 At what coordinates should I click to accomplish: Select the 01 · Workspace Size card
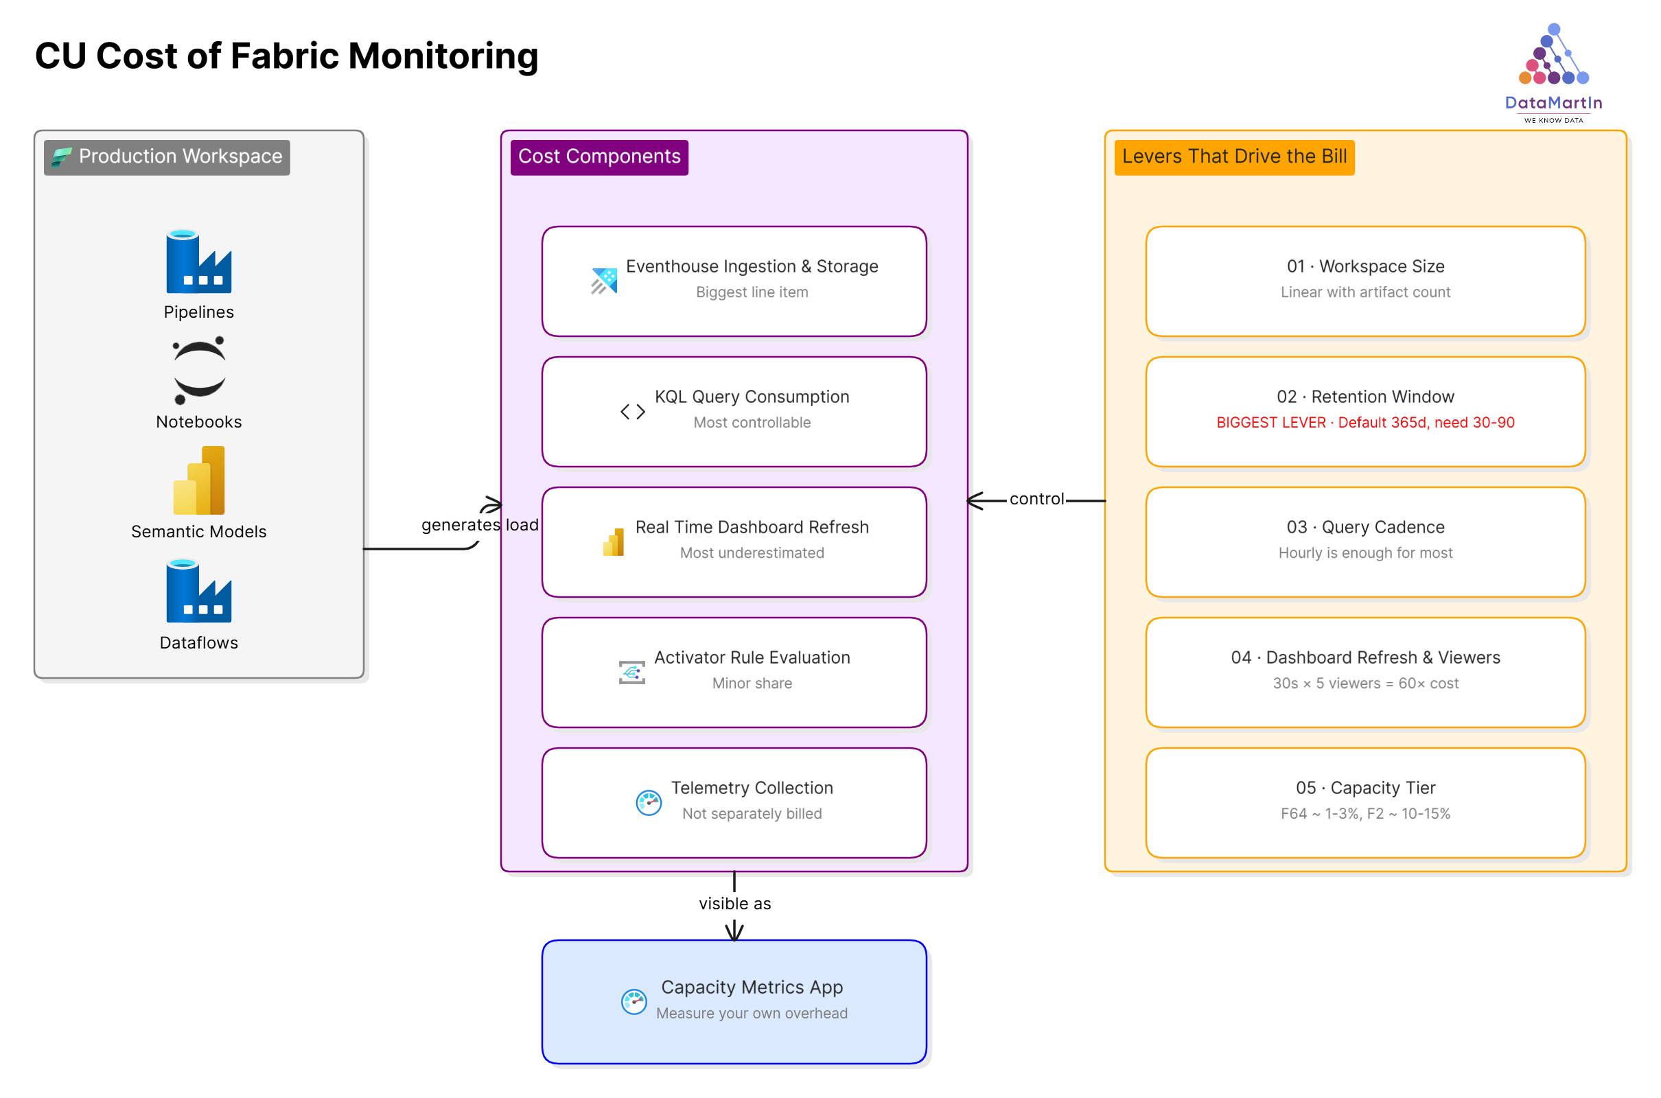pos(1366,281)
